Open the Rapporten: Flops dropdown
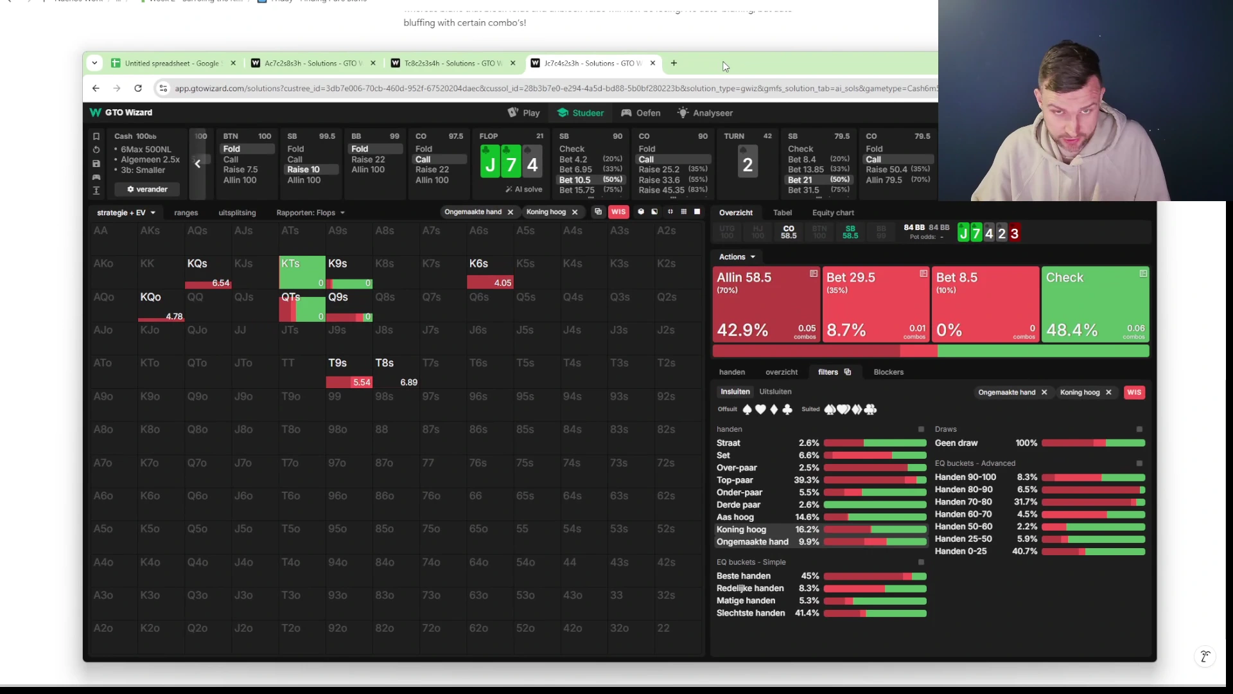Screen dimensions: 1233x694 click(x=311, y=213)
